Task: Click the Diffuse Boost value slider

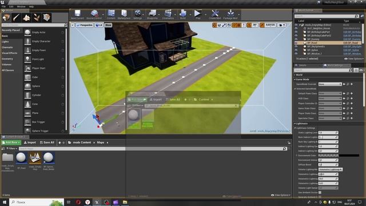Action: point(328,165)
